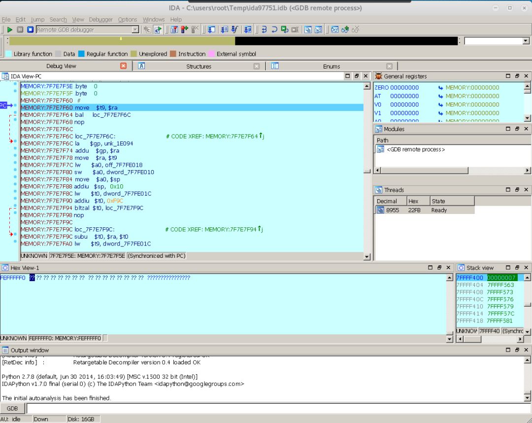Click the Hex column header in Threads
Screen dimensions: 532x423
click(419, 201)
